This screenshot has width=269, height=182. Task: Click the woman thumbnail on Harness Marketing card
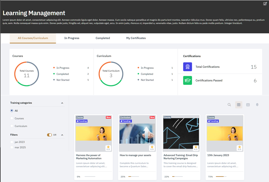94,133
